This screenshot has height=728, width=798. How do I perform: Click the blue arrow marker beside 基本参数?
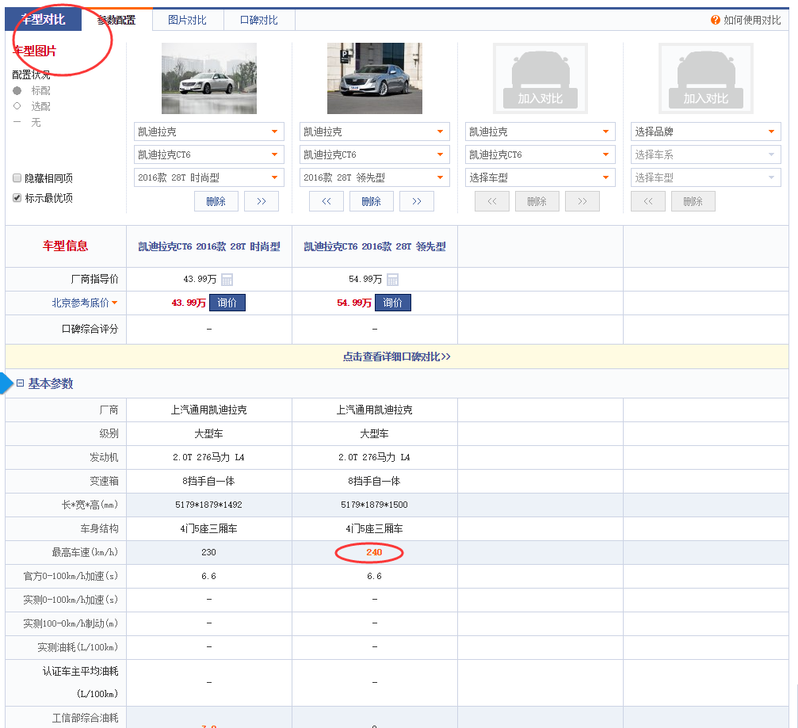(x=7, y=383)
